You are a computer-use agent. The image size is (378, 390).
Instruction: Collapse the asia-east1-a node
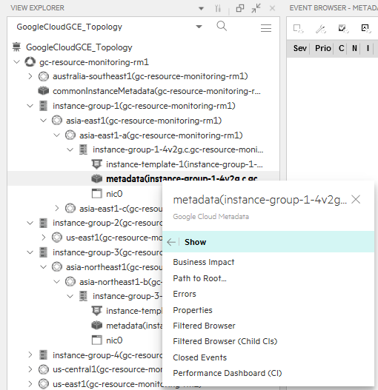point(57,135)
